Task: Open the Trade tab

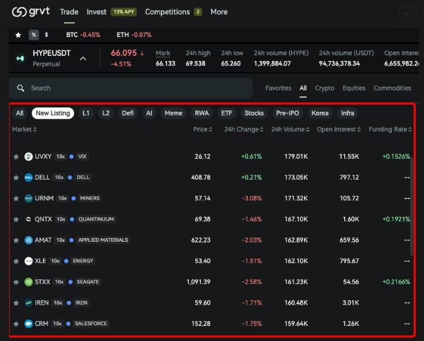Action: pos(69,12)
